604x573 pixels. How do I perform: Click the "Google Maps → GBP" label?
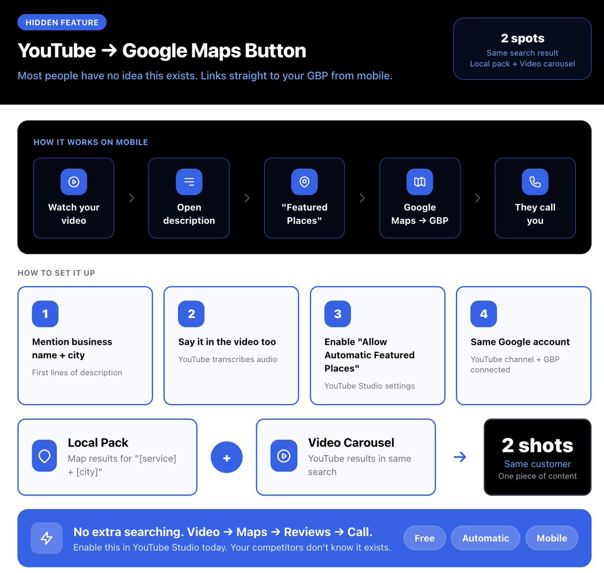420,214
